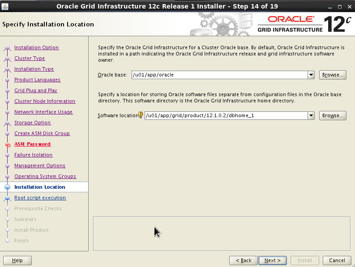The width and height of the screenshot is (355, 267).
Task: Click the ASM Password error step icon
Action: coord(8,144)
